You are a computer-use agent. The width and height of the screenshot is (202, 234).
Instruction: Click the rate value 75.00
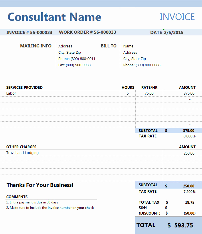[x=149, y=93]
